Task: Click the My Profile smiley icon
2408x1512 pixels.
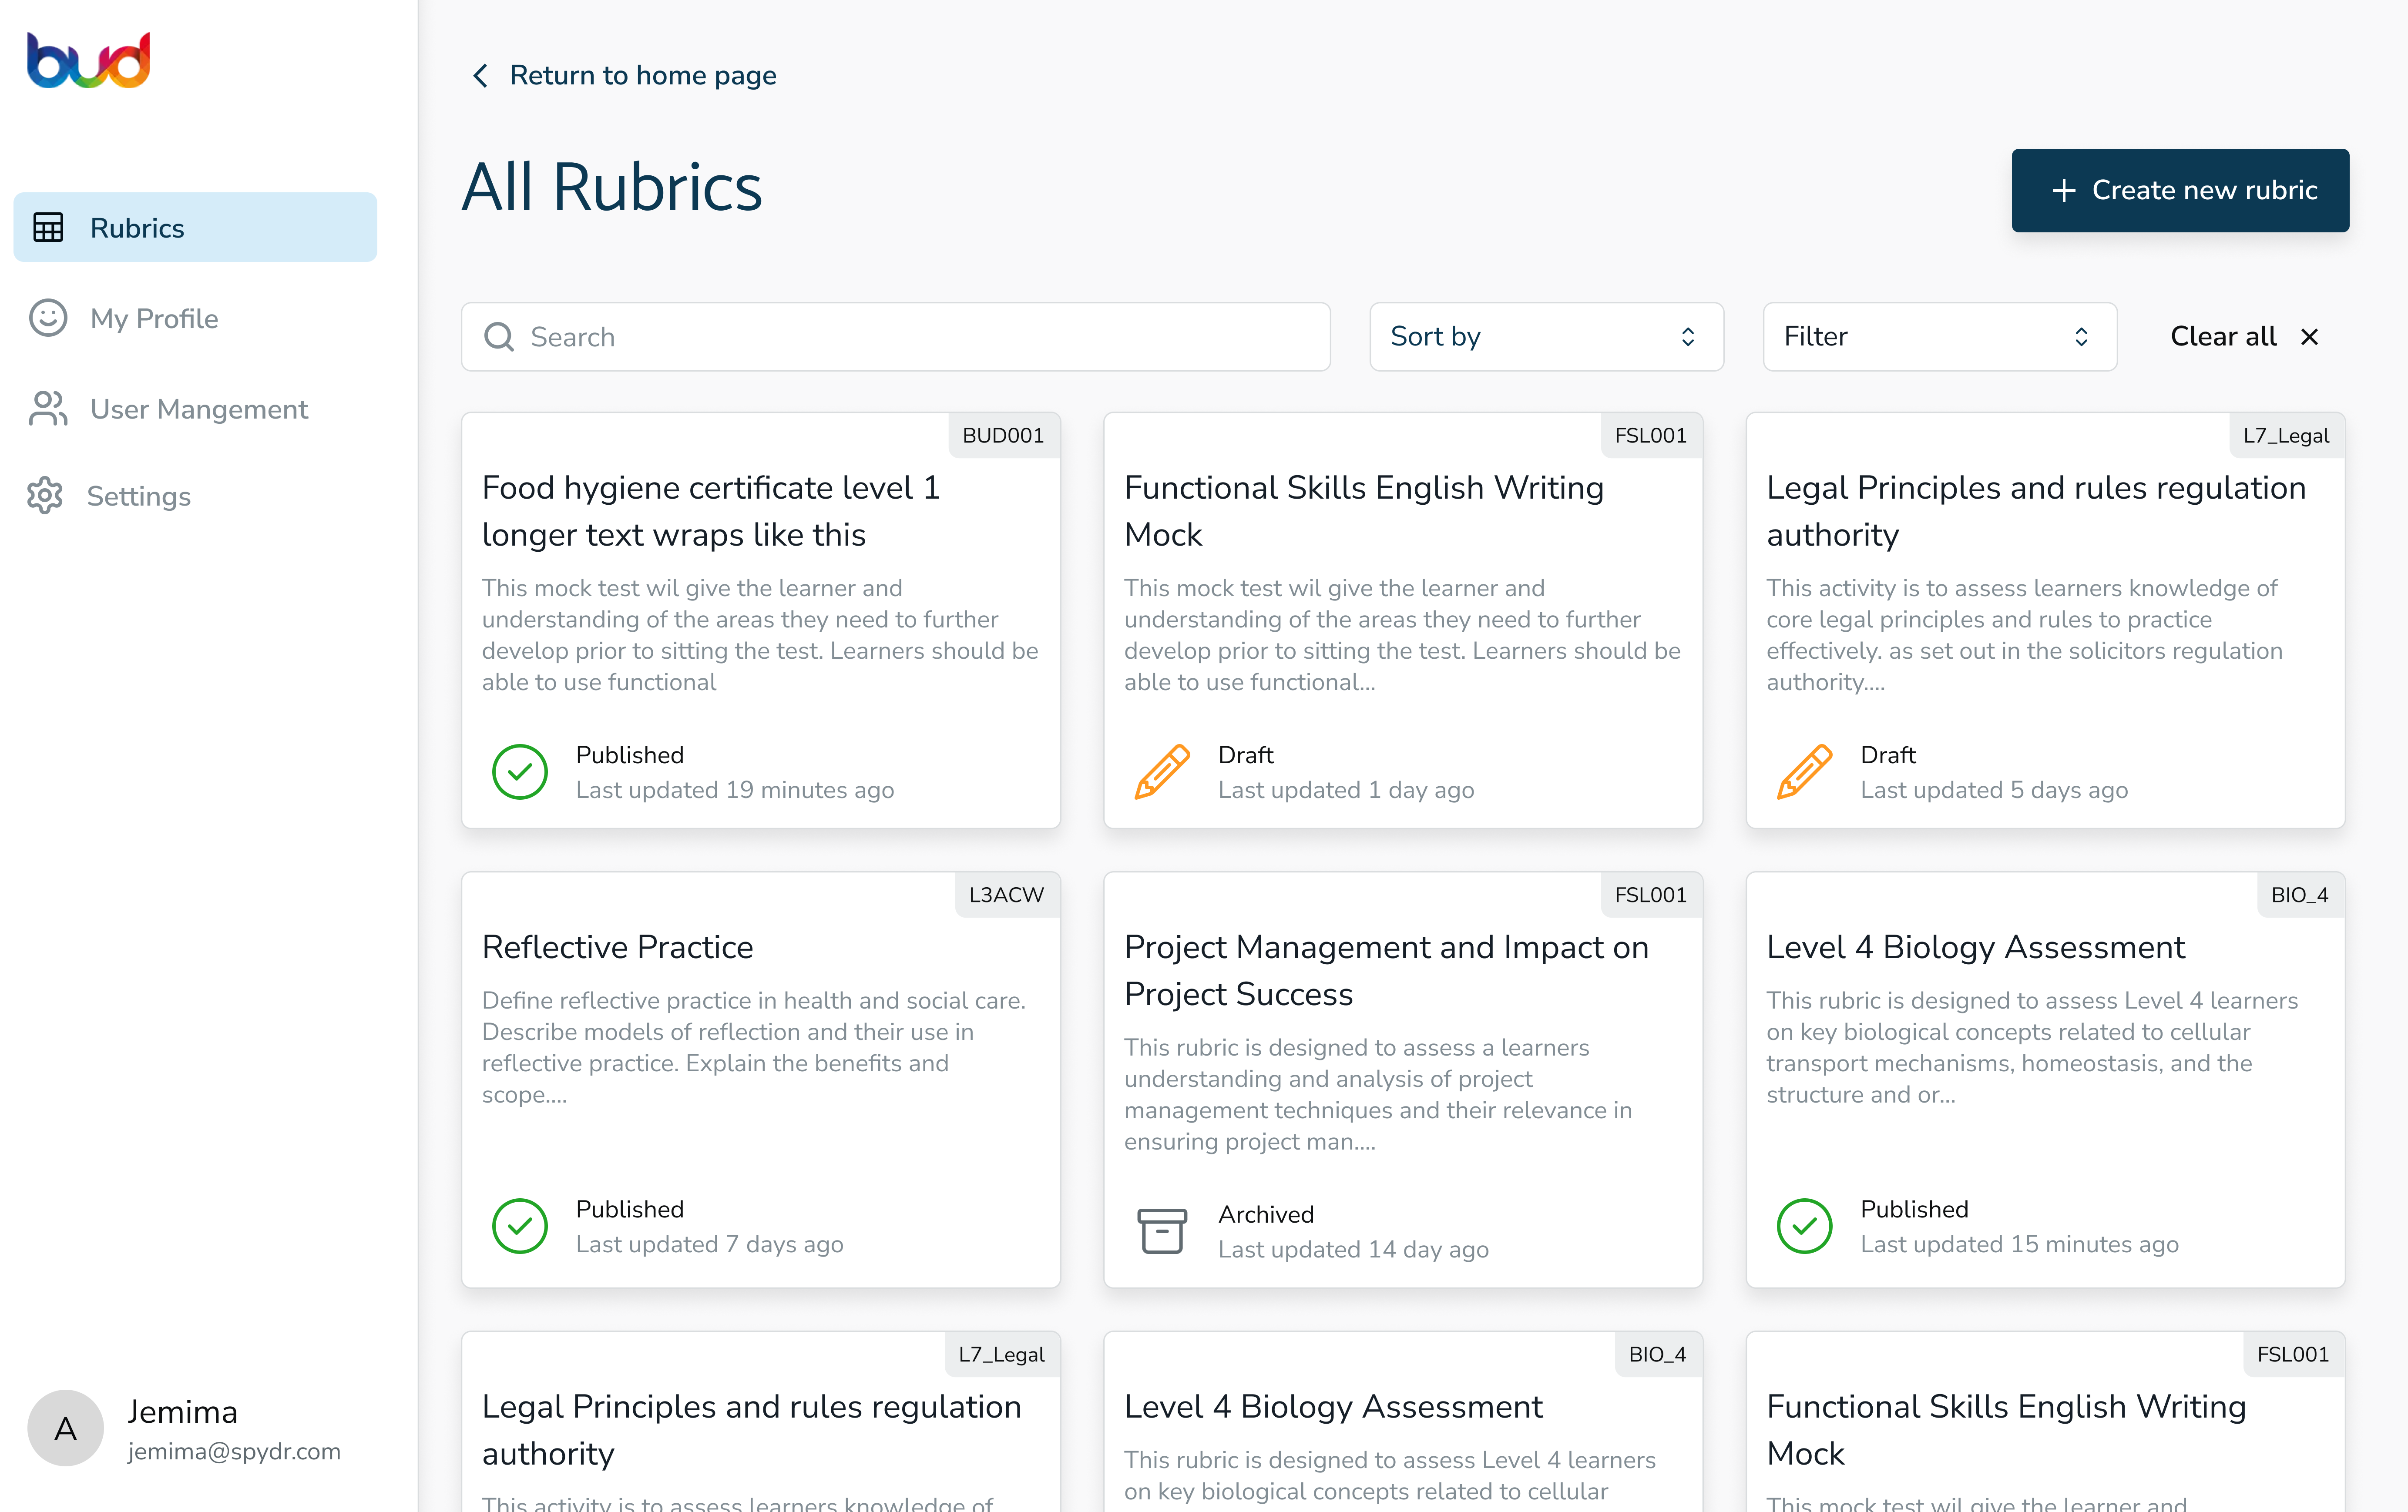Action: pos(48,318)
